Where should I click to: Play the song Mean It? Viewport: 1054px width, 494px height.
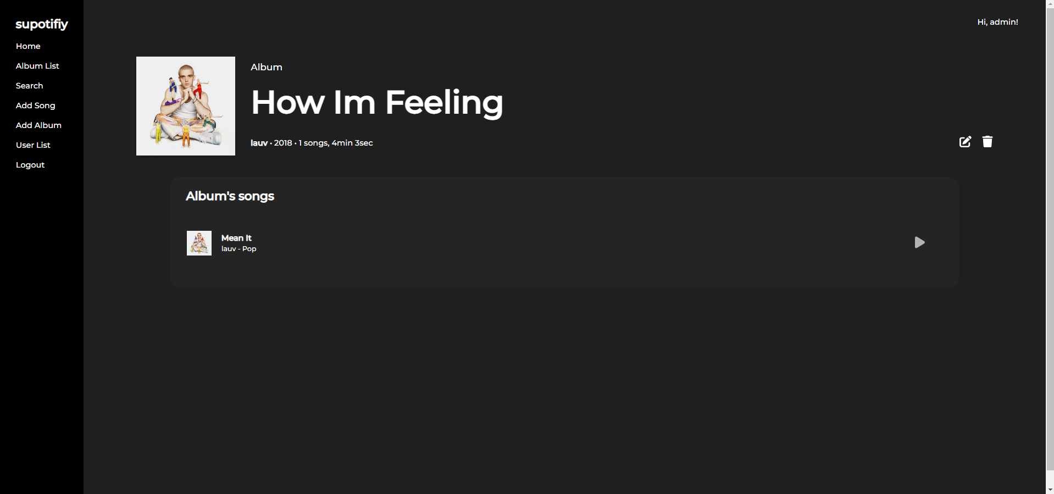[920, 242]
